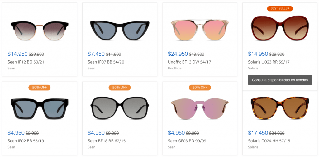This screenshot has height=157, width=319.
Task: Click the Unofficial brand label
Action: (x=175, y=68)
